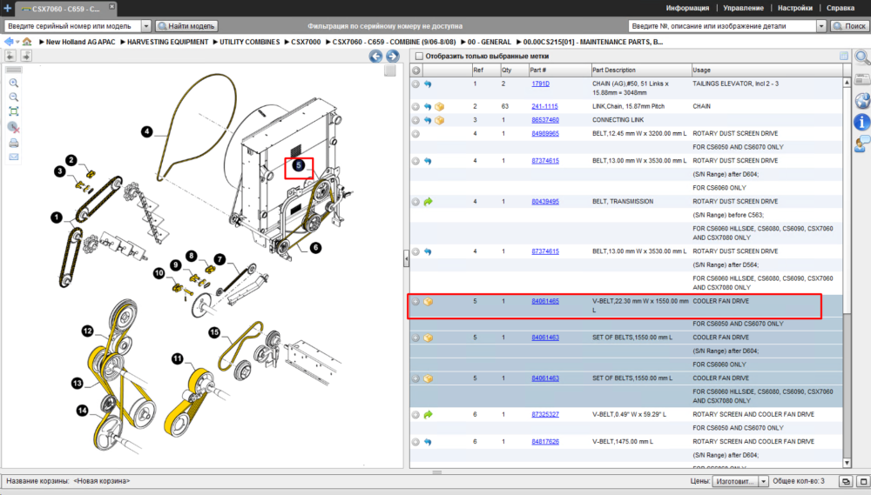The width and height of the screenshot is (871, 495).
Task: Email the diagram using the envelope icon
Action: [14, 157]
